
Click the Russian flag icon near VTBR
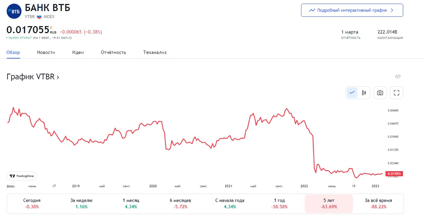pos(39,17)
